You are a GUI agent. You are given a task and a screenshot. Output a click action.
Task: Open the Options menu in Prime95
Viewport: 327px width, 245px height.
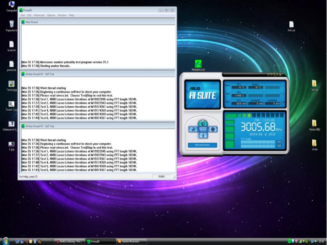pos(51,15)
